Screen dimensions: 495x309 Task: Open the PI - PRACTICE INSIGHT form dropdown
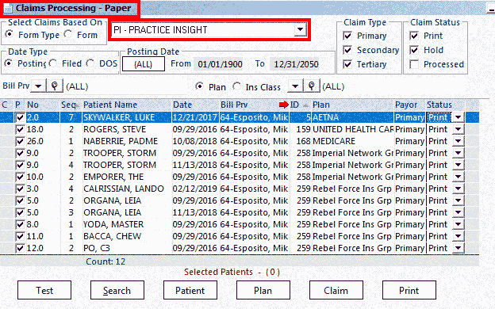300,30
